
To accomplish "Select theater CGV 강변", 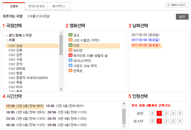I will pyautogui.click(x=15, y=55).
